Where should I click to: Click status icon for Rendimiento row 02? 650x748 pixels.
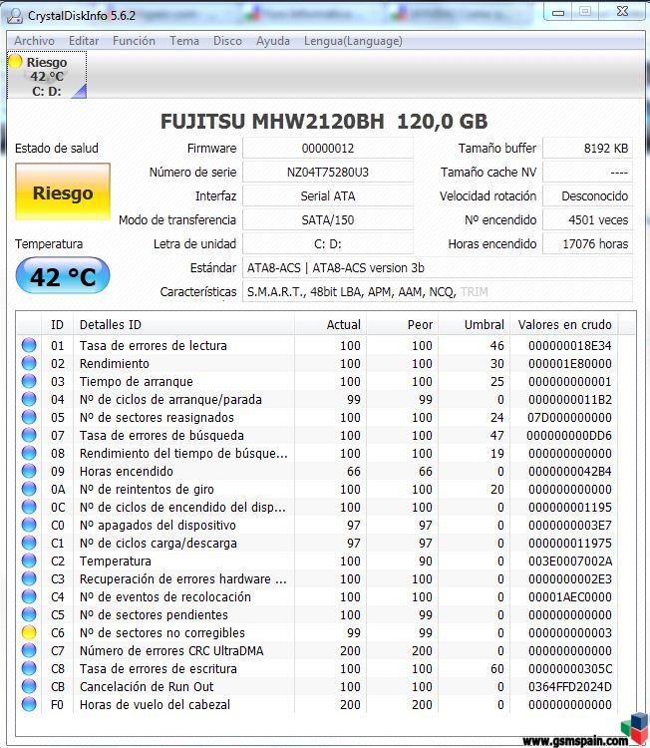[29, 363]
